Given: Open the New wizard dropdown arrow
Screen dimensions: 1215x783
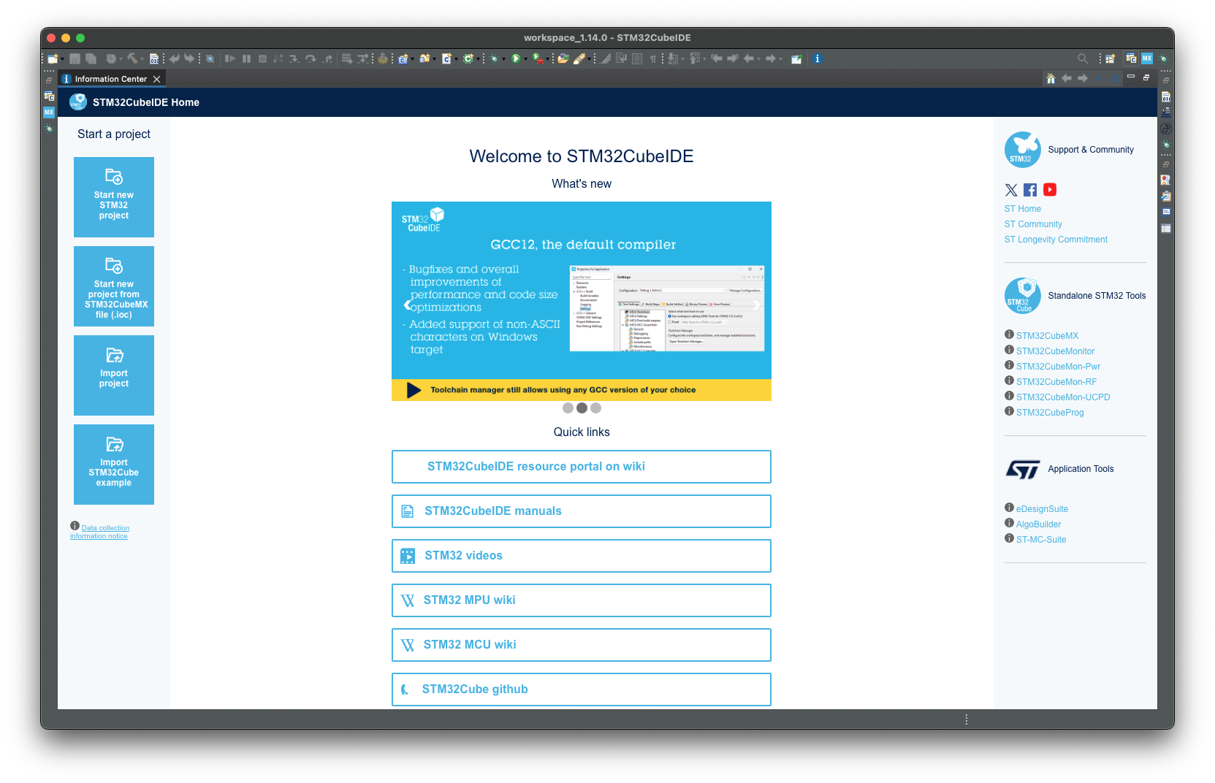Looking at the screenshot, I should [x=62, y=59].
